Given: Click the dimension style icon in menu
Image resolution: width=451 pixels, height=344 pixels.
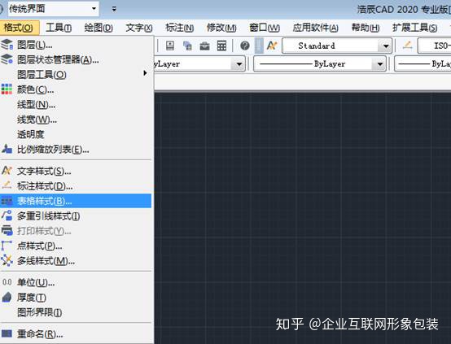Looking at the screenshot, I should point(7,185).
